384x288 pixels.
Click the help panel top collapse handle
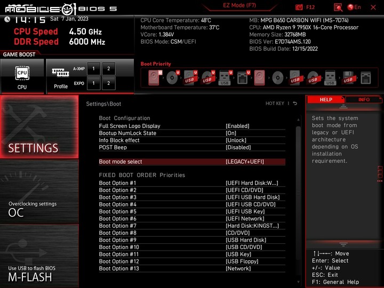pyautogui.click(x=343, y=107)
